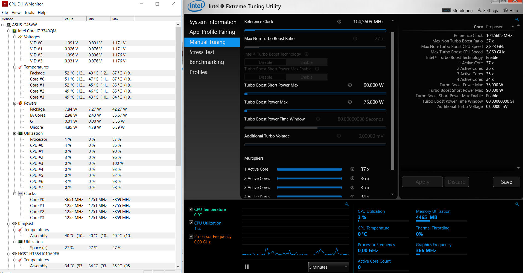This screenshot has height=273, width=525.
Task: Click the CPUID HWMonitor app icon
Action: tap(5, 4)
